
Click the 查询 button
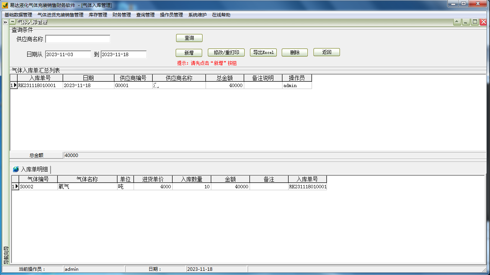click(189, 38)
